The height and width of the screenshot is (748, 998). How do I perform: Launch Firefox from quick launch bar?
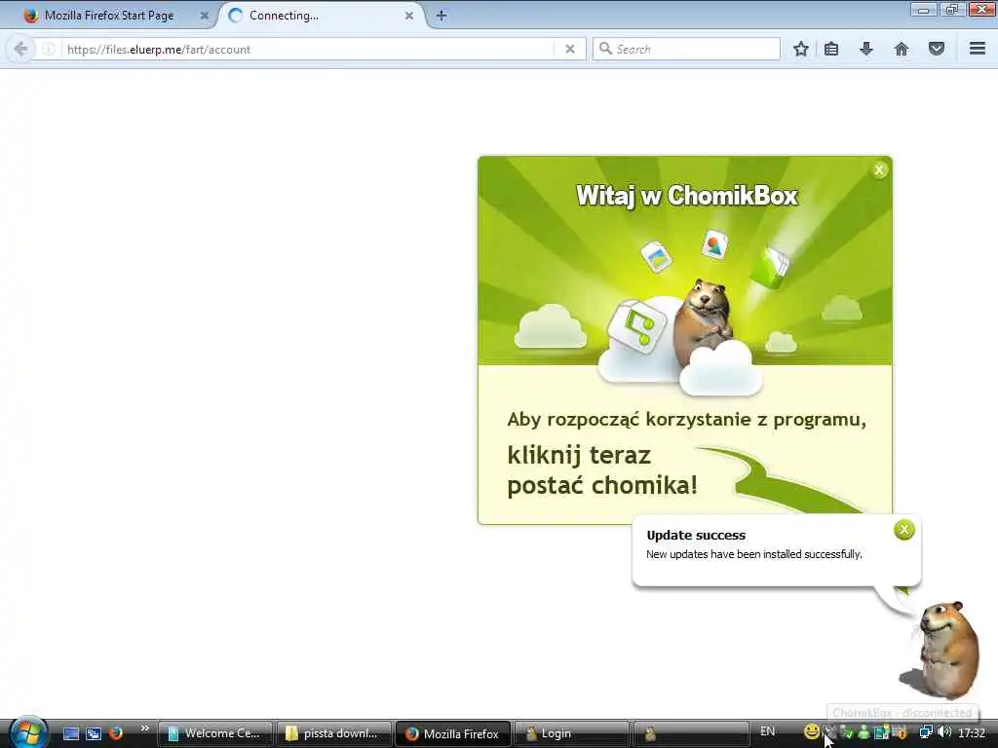116,732
